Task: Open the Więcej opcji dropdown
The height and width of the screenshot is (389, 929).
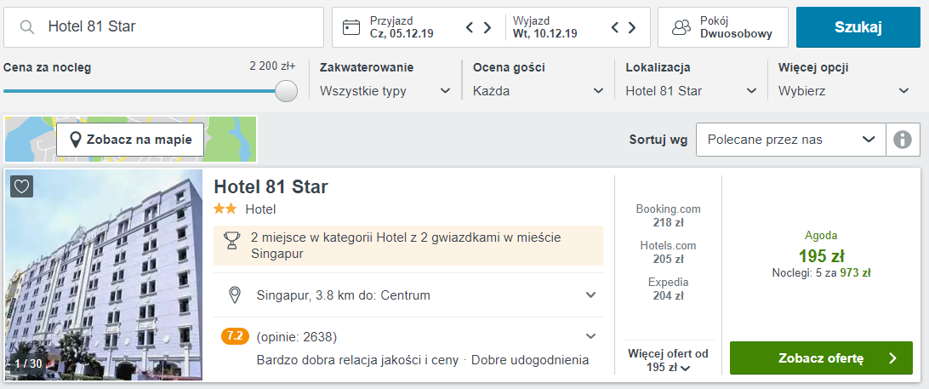Action: pyautogui.click(x=844, y=91)
